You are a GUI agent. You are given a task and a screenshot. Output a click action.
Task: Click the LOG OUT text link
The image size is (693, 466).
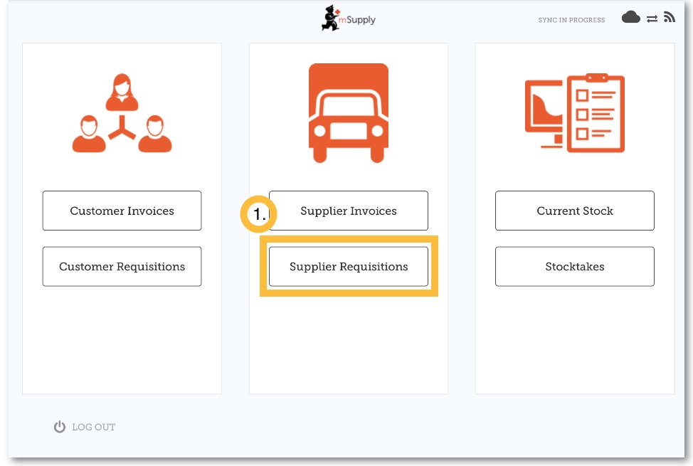[x=93, y=427]
